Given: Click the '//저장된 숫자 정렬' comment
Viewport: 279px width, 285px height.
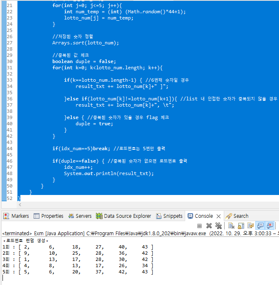Looking at the screenshot, I should 73,37.
